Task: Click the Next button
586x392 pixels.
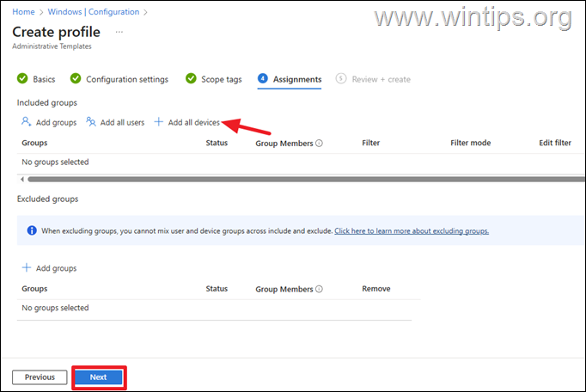Action: [x=98, y=377]
